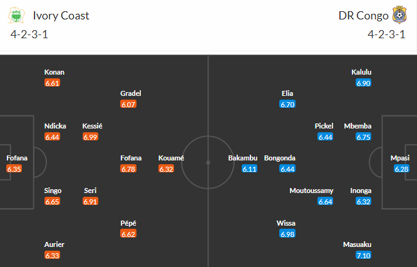Click the DR Congo team crest icon
Viewport: 417px width, 267px height.
[x=398, y=15]
